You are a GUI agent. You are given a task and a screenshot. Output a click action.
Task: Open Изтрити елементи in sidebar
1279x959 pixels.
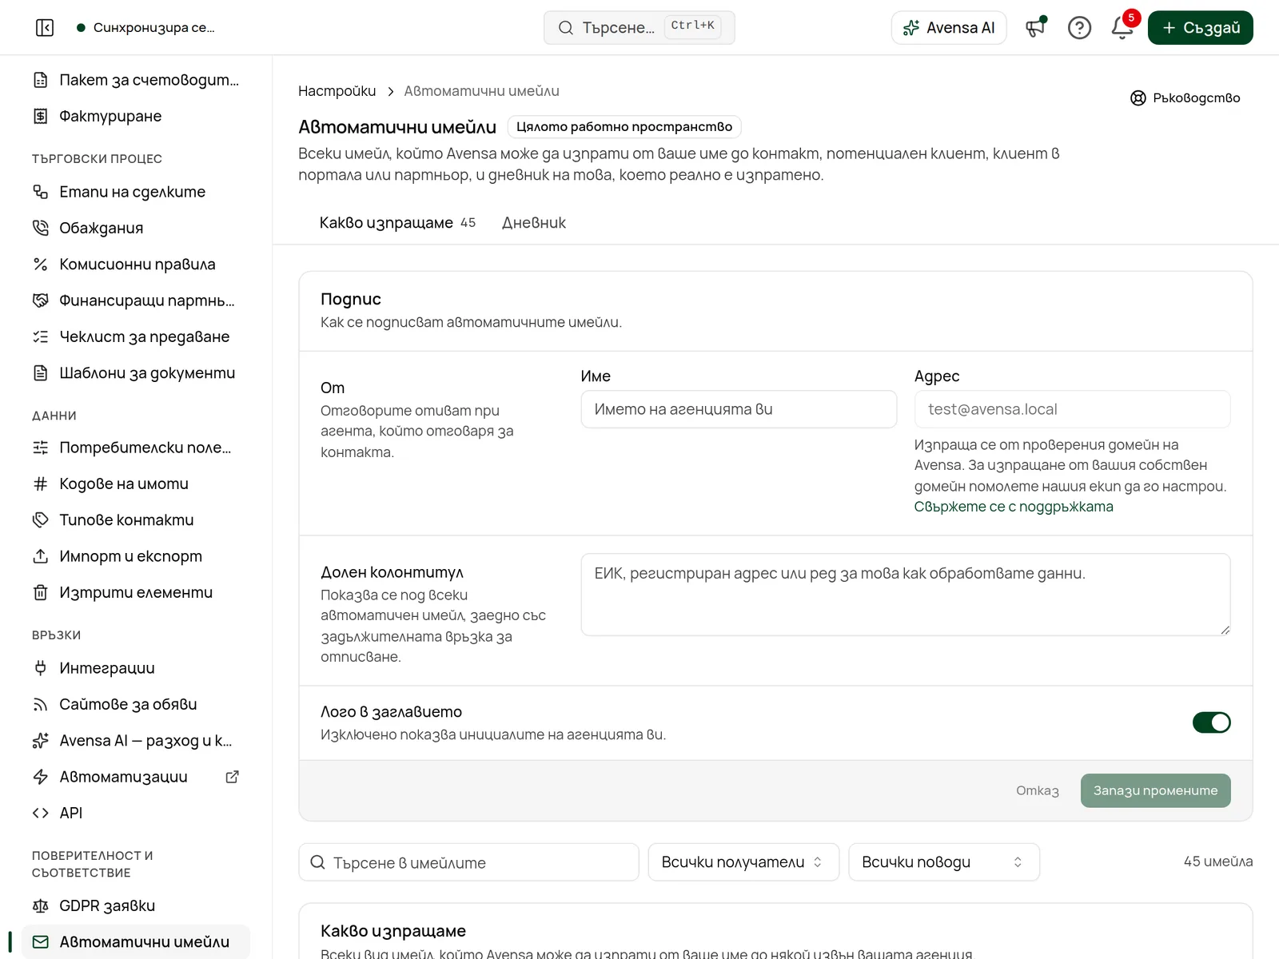pyautogui.click(x=136, y=593)
